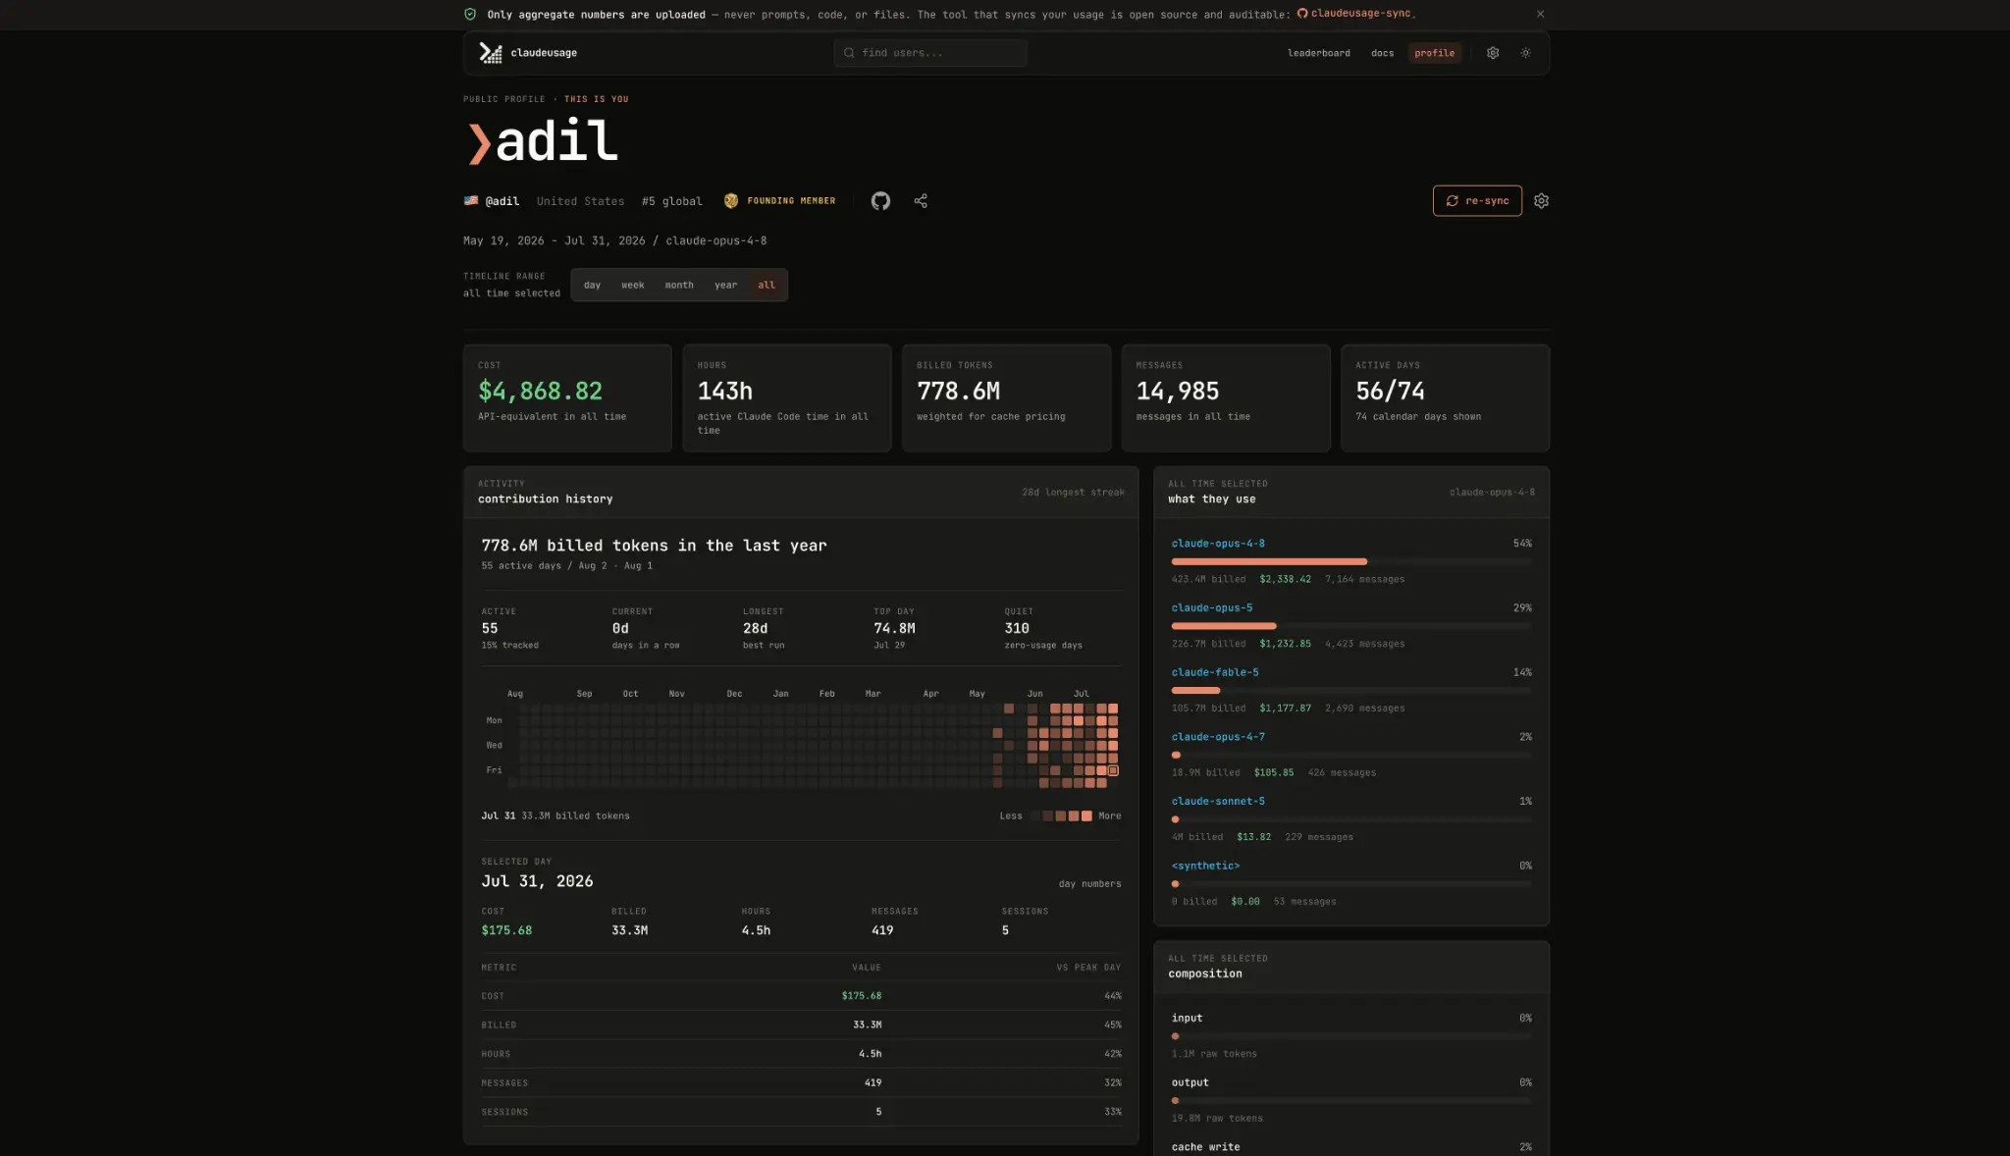Open the claudeusage-sync GitHub link
Image resolution: width=2010 pixels, height=1156 pixels.
[x=1354, y=14]
